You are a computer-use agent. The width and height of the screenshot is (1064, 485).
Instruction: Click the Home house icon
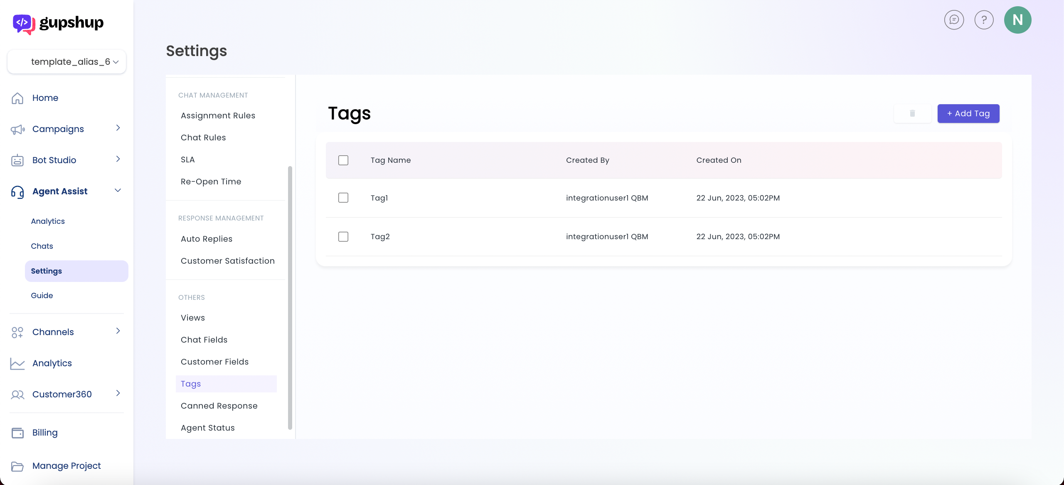tap(17, 98)
